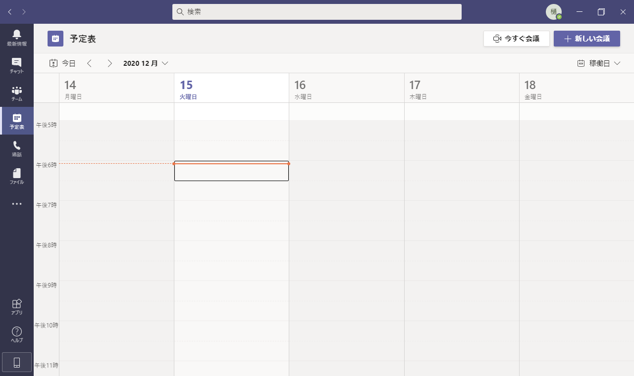
Task: Open the user profile avatar
Action: (x=554, y=12)
